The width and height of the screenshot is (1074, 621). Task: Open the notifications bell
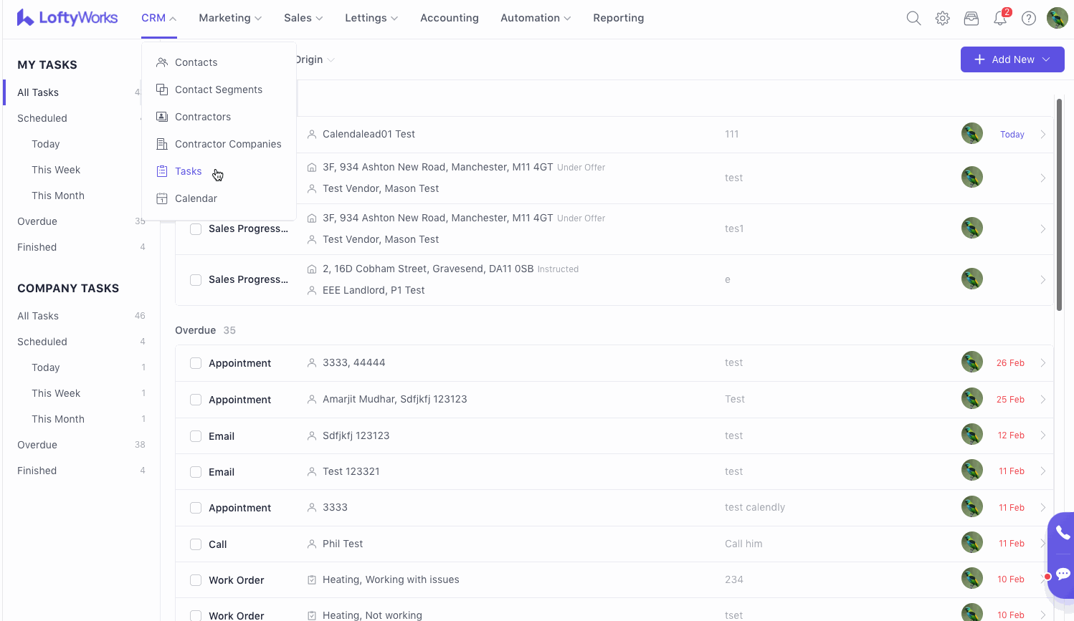(1000, 19)
